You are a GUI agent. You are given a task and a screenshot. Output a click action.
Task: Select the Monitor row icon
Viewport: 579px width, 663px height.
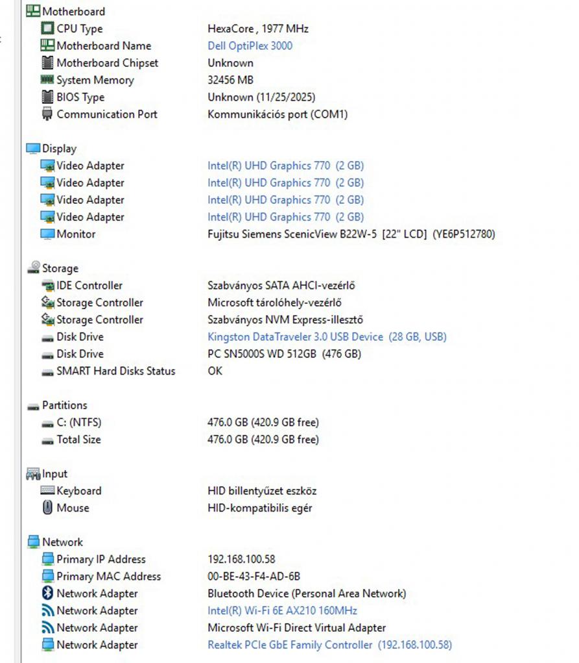coord(47,234)
